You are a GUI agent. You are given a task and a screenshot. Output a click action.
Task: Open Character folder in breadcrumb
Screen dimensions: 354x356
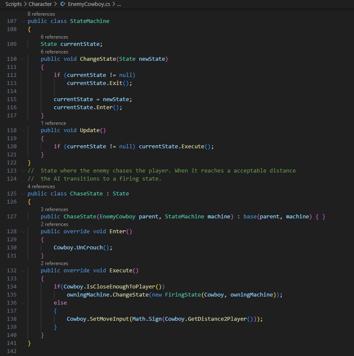tap(40, 4)
